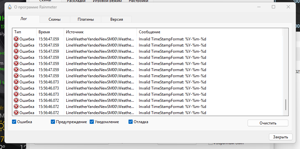Viewport: 300px width, 149px height.
Task: Click the error icon in the bottom log row
Action: point(16,112)
